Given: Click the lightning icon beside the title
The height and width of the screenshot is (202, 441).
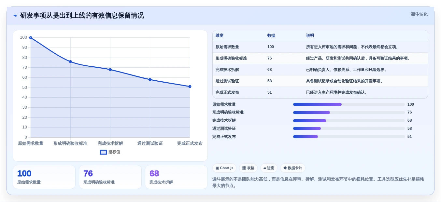Looking at the screenshot, I should [x=15, y=16].
